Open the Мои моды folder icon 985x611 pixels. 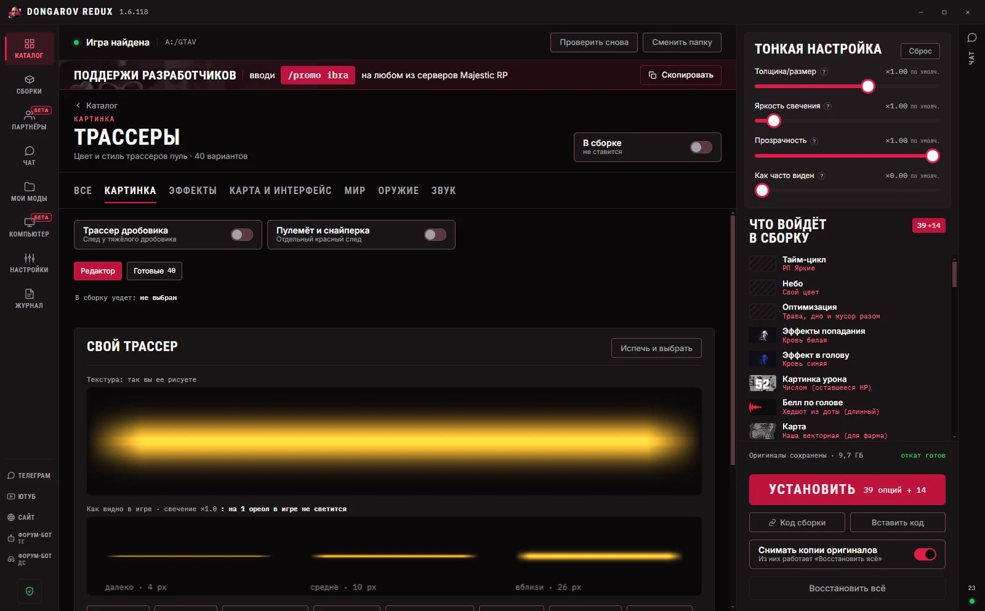click(29, 187)
